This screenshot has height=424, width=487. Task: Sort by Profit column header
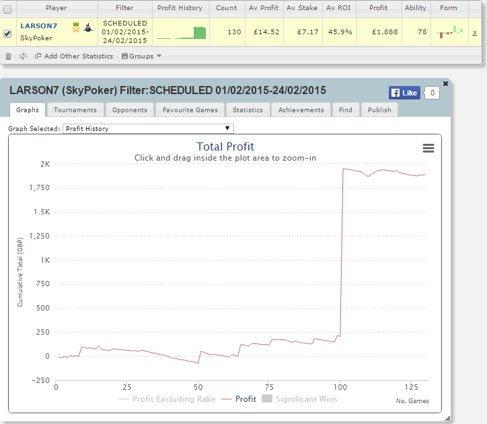(378, 8)
